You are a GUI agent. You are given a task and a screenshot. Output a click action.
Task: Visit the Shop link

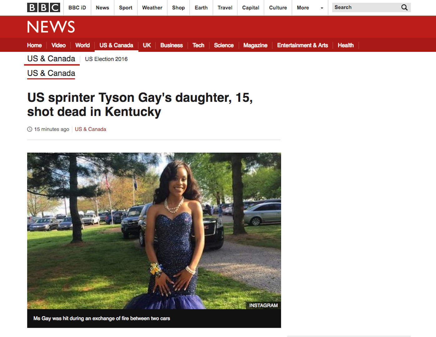(x=178, y=7)
